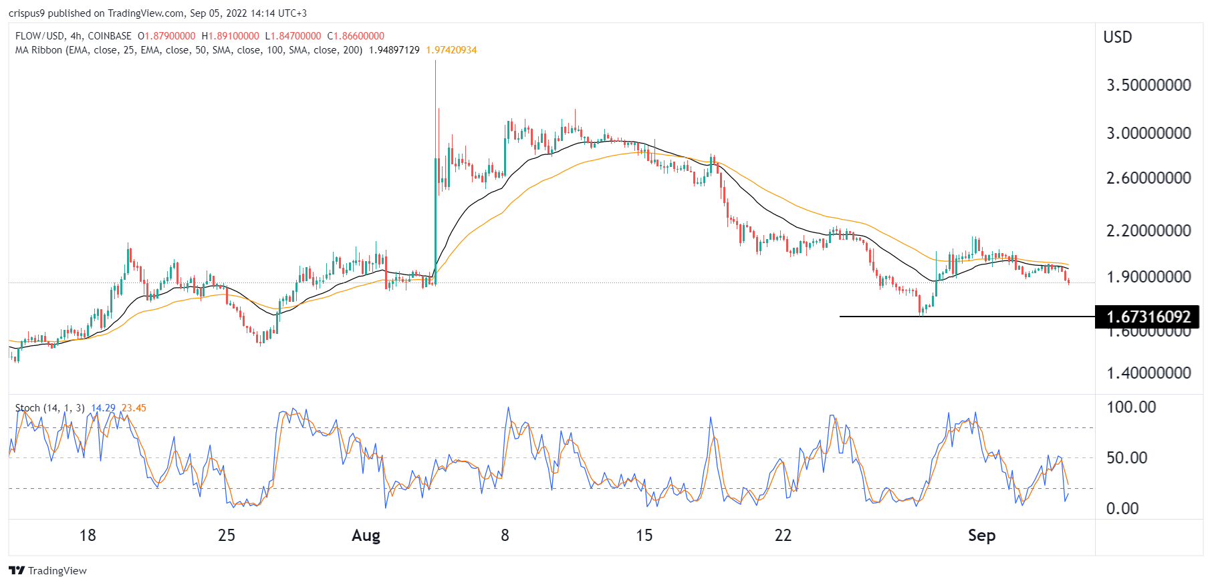Click the 0.00 stochastic axis label
This screenshot has height=585, width=1212.
(1122, 509)
